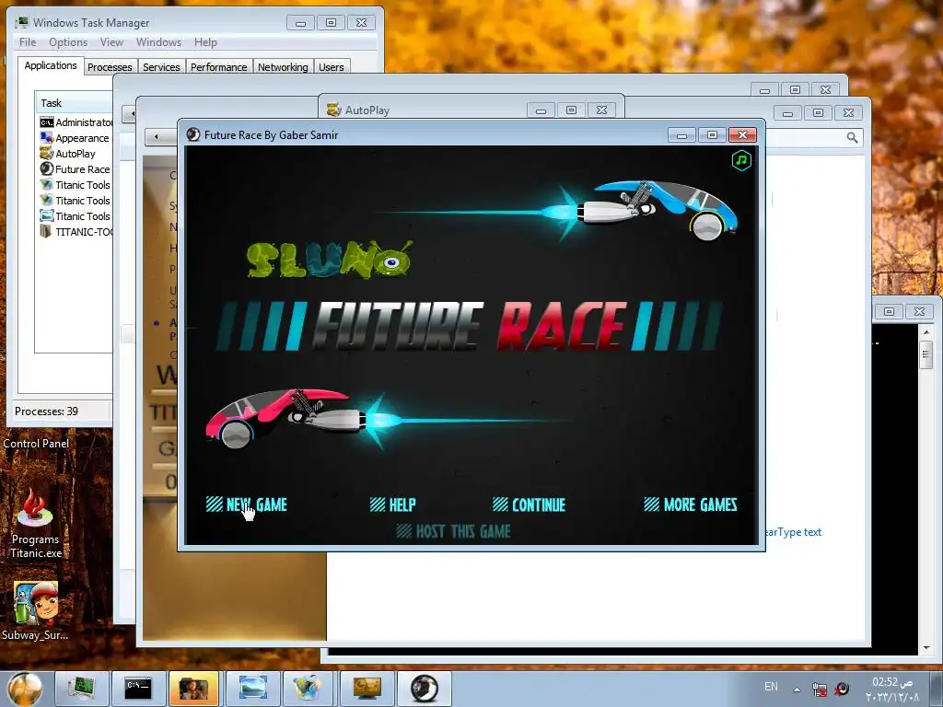This screenshot has height=707, width=943.
Task: Click the command prompt taskbar button
Action: coord(138,689)
